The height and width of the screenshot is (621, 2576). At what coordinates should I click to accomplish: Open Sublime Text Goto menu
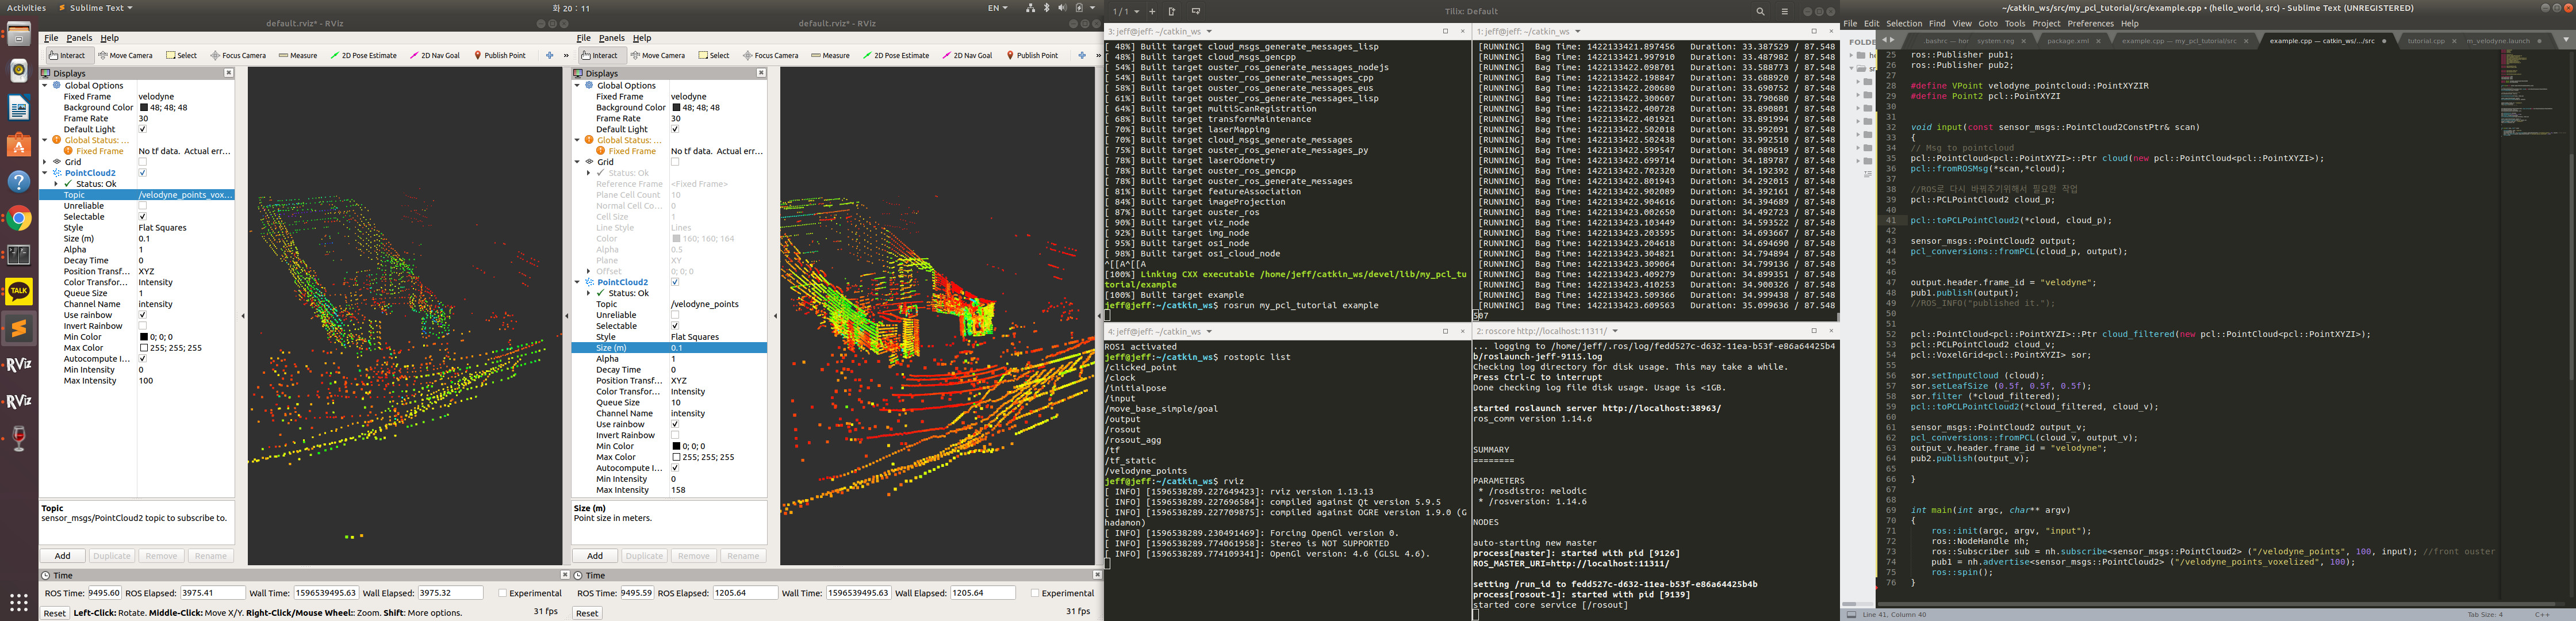[1988, 24]
